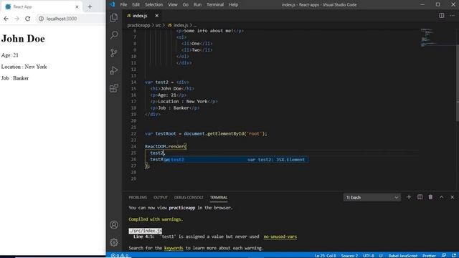This screenshot has width=459, height=258.
Task: Click the editor minimap
Action: click(x=437, y=37)
